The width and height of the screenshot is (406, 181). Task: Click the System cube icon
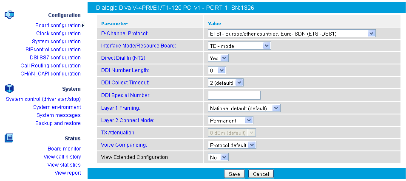click(x=9, y=88)
